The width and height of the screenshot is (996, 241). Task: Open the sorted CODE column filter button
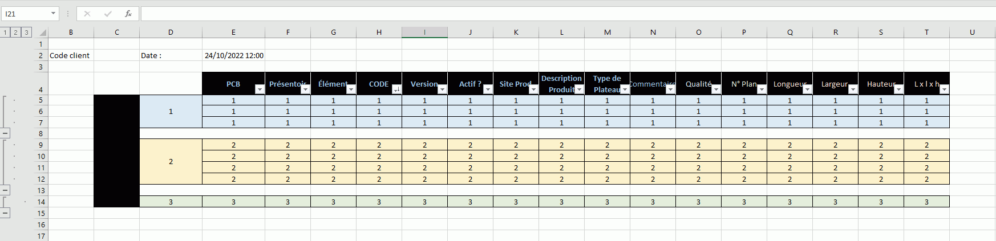pyautogui.click(x=396, y=89)
